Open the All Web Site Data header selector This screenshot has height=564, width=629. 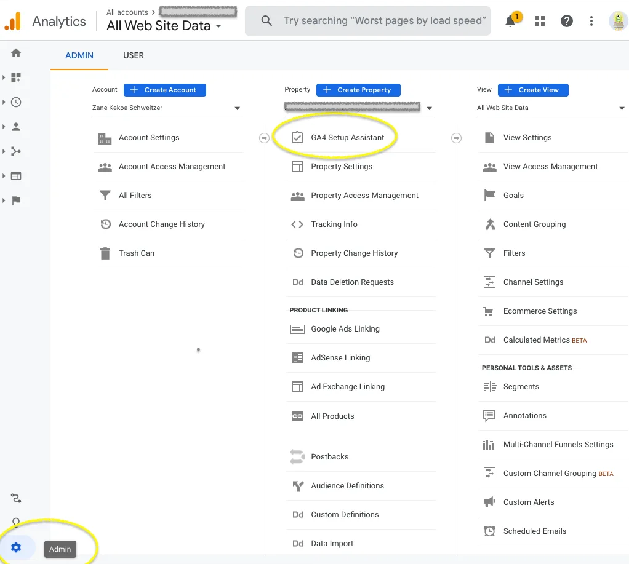164,26
